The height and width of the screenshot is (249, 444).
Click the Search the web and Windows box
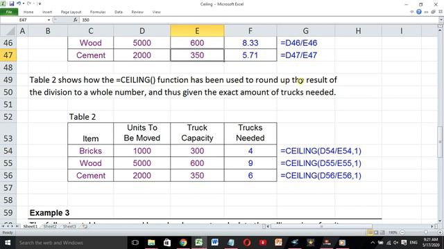coord(71,243)
